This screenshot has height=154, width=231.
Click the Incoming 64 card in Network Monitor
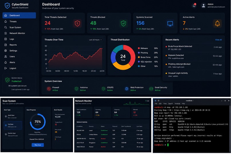[x=103, y=112]
